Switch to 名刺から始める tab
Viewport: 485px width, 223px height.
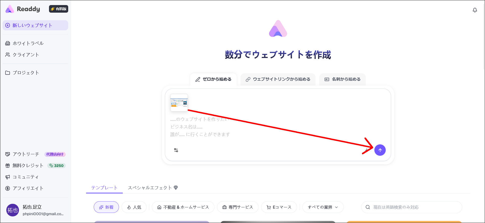pyautogui.click(x=343, y=79)
